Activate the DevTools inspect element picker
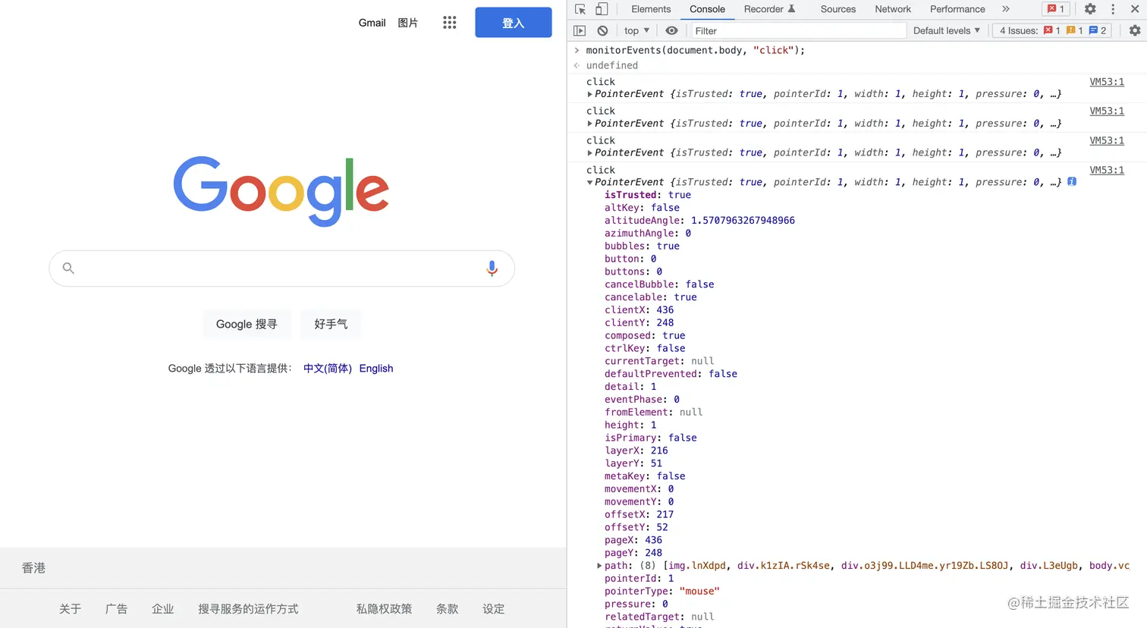Screen dimensions: 1147x628 pos(580,9)
